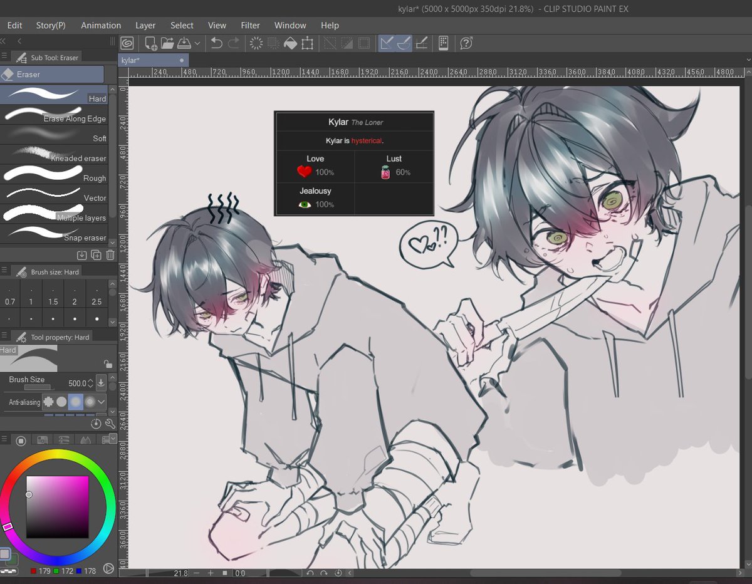752x584 pixels.
Task: Toggle Snap to Special Ruler
Action: pos(404,43)
